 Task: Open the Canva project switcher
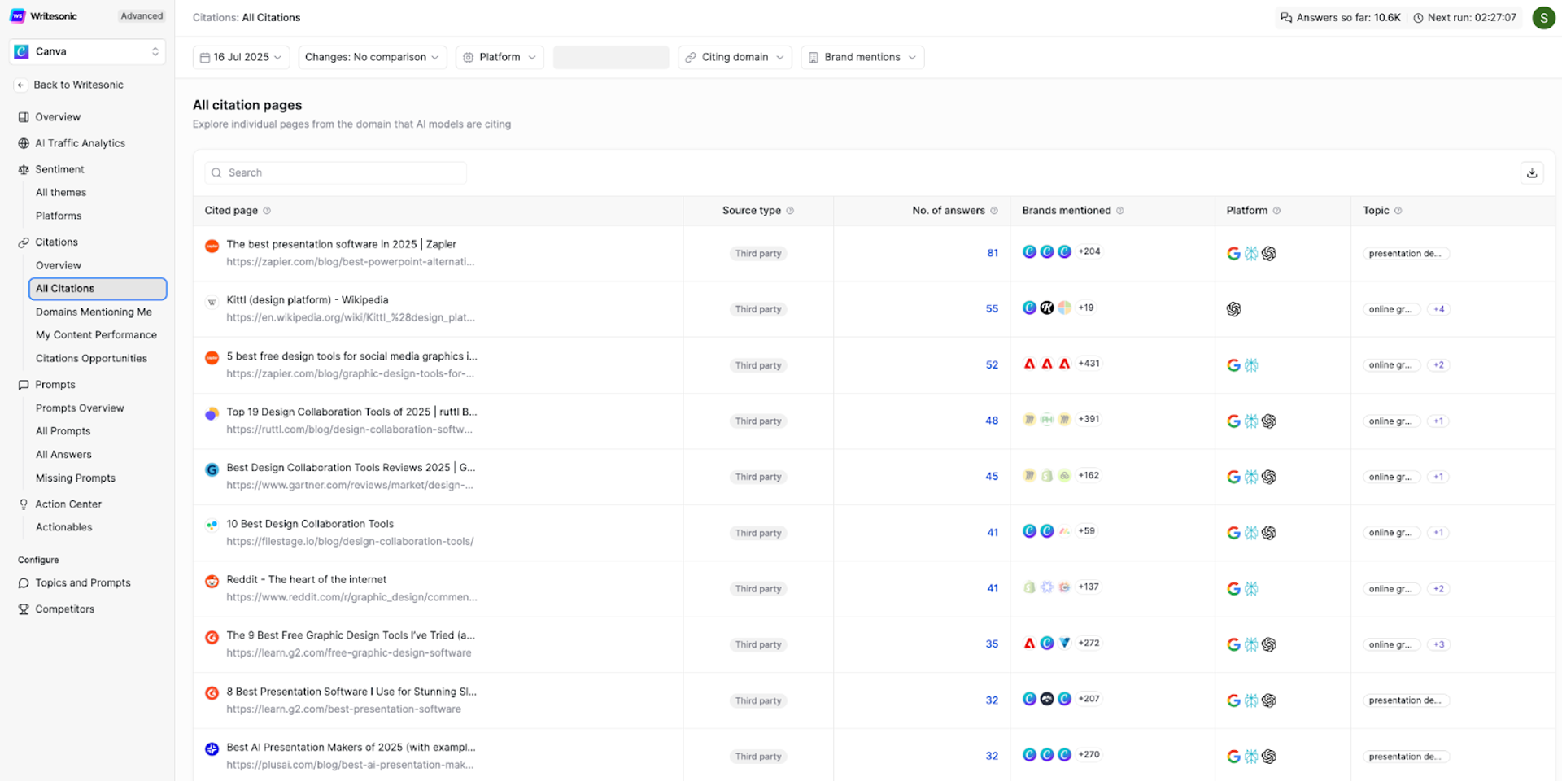pos(87,51)
